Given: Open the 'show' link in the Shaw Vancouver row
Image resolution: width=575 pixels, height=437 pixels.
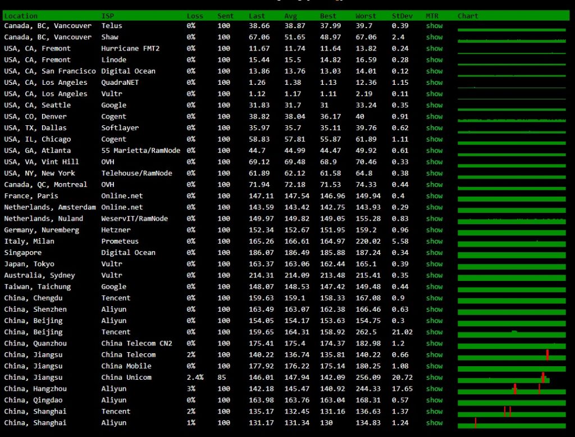Looking at the screenshot, I should (434, 37).
